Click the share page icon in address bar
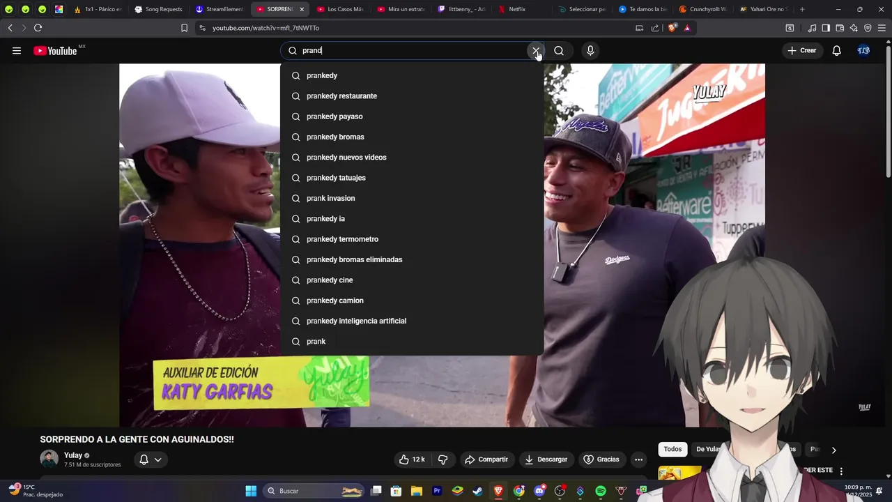The height and width of the screenshot is (502, 892). click(x=655, y=28)
